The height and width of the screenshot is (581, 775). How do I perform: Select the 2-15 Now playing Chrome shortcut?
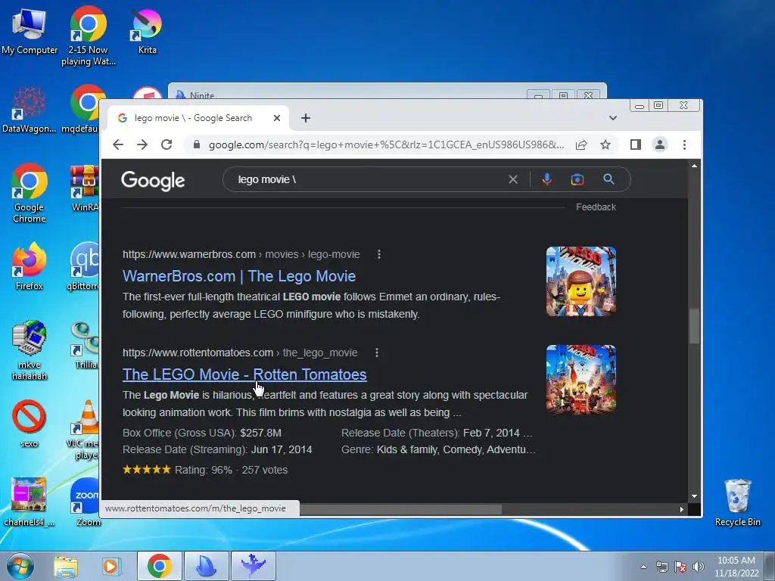coord(88,36)
